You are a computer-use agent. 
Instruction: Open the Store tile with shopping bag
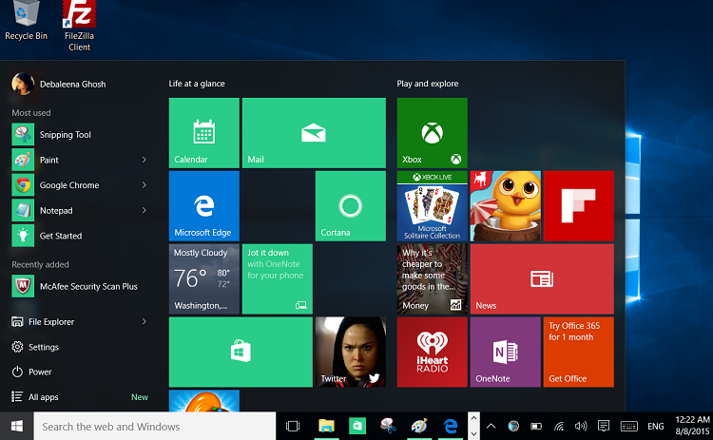click(x=241, y=353)
